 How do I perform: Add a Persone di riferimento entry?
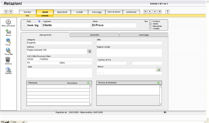point(158,83)
